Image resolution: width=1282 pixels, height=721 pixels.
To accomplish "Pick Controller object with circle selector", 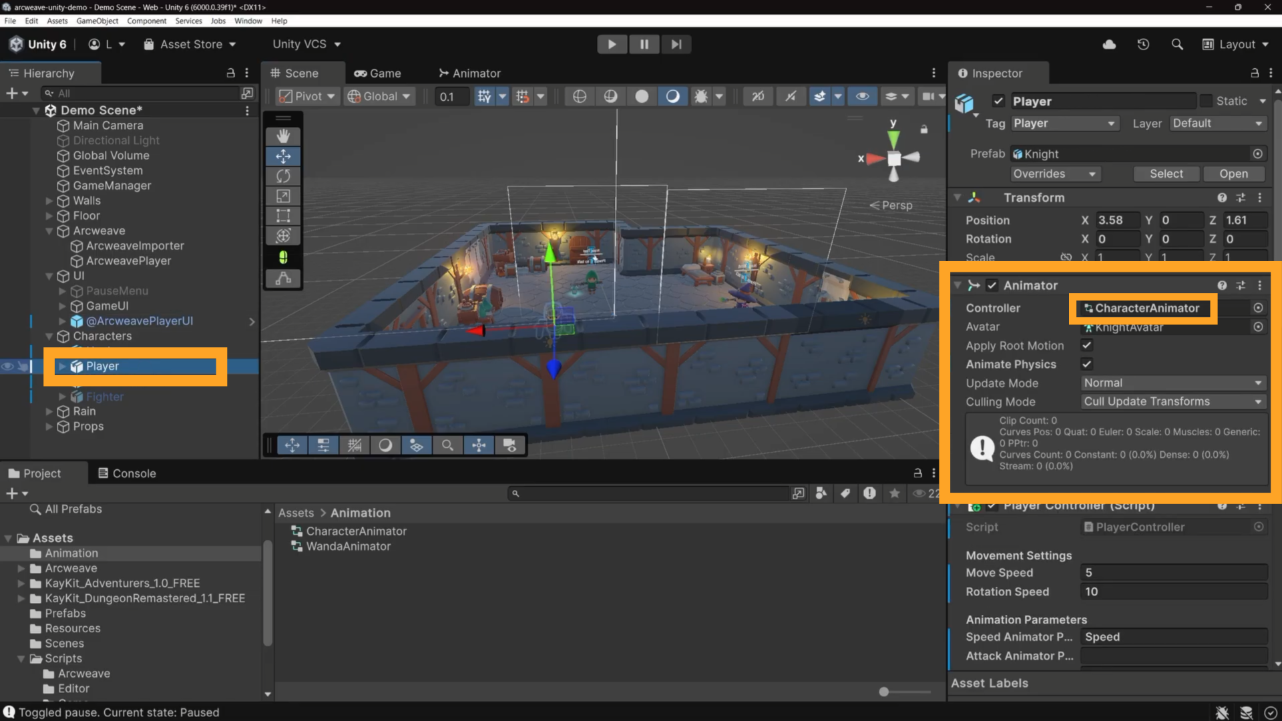I will 1258,308.
